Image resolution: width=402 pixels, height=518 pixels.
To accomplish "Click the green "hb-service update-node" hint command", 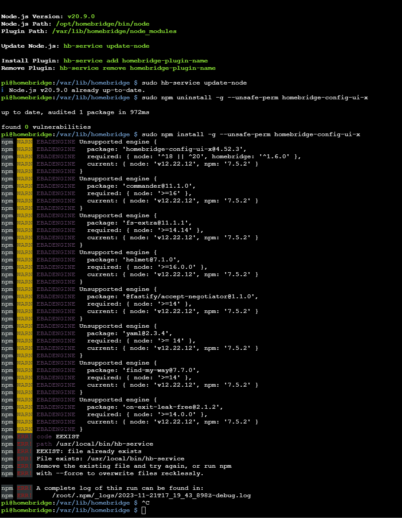I will [106, 46].
